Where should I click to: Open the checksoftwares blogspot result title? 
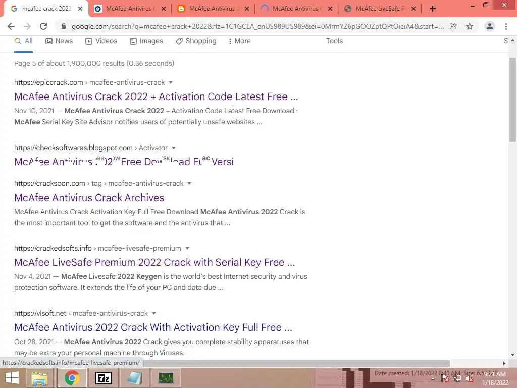[x=124, y=162]
